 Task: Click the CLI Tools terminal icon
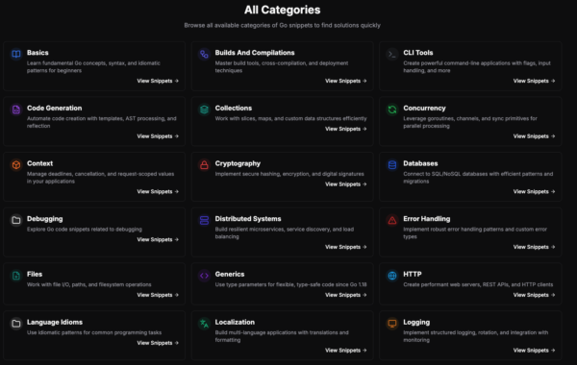coord(392,54)
